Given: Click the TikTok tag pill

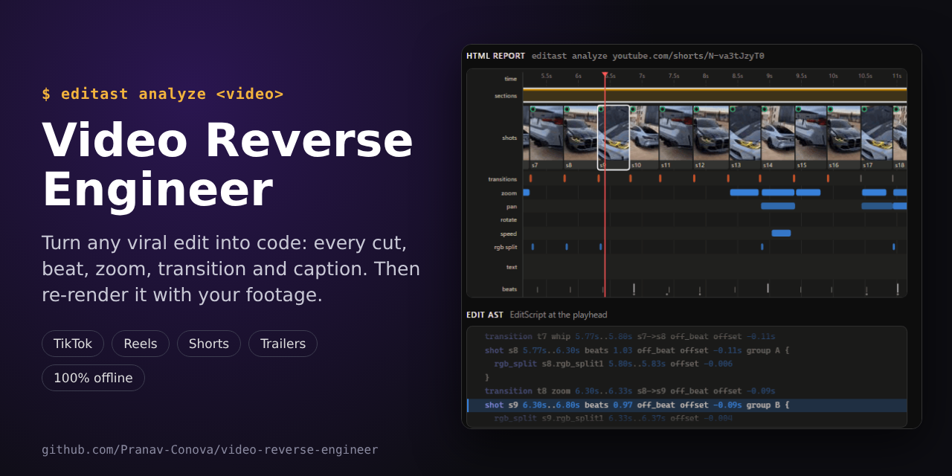Looking at the screenshot, I should coord(73,344).
